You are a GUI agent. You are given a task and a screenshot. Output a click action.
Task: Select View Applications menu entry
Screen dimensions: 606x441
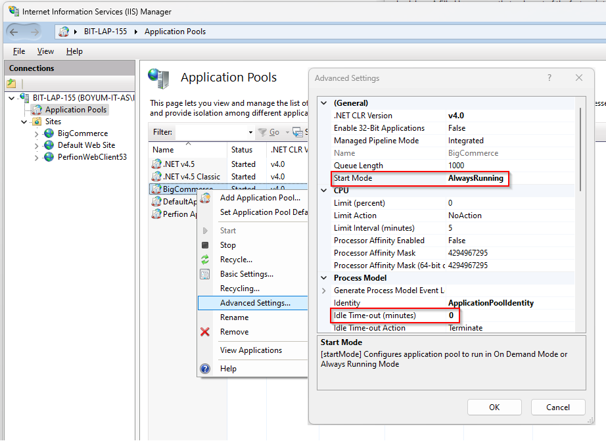coord(251,350)
